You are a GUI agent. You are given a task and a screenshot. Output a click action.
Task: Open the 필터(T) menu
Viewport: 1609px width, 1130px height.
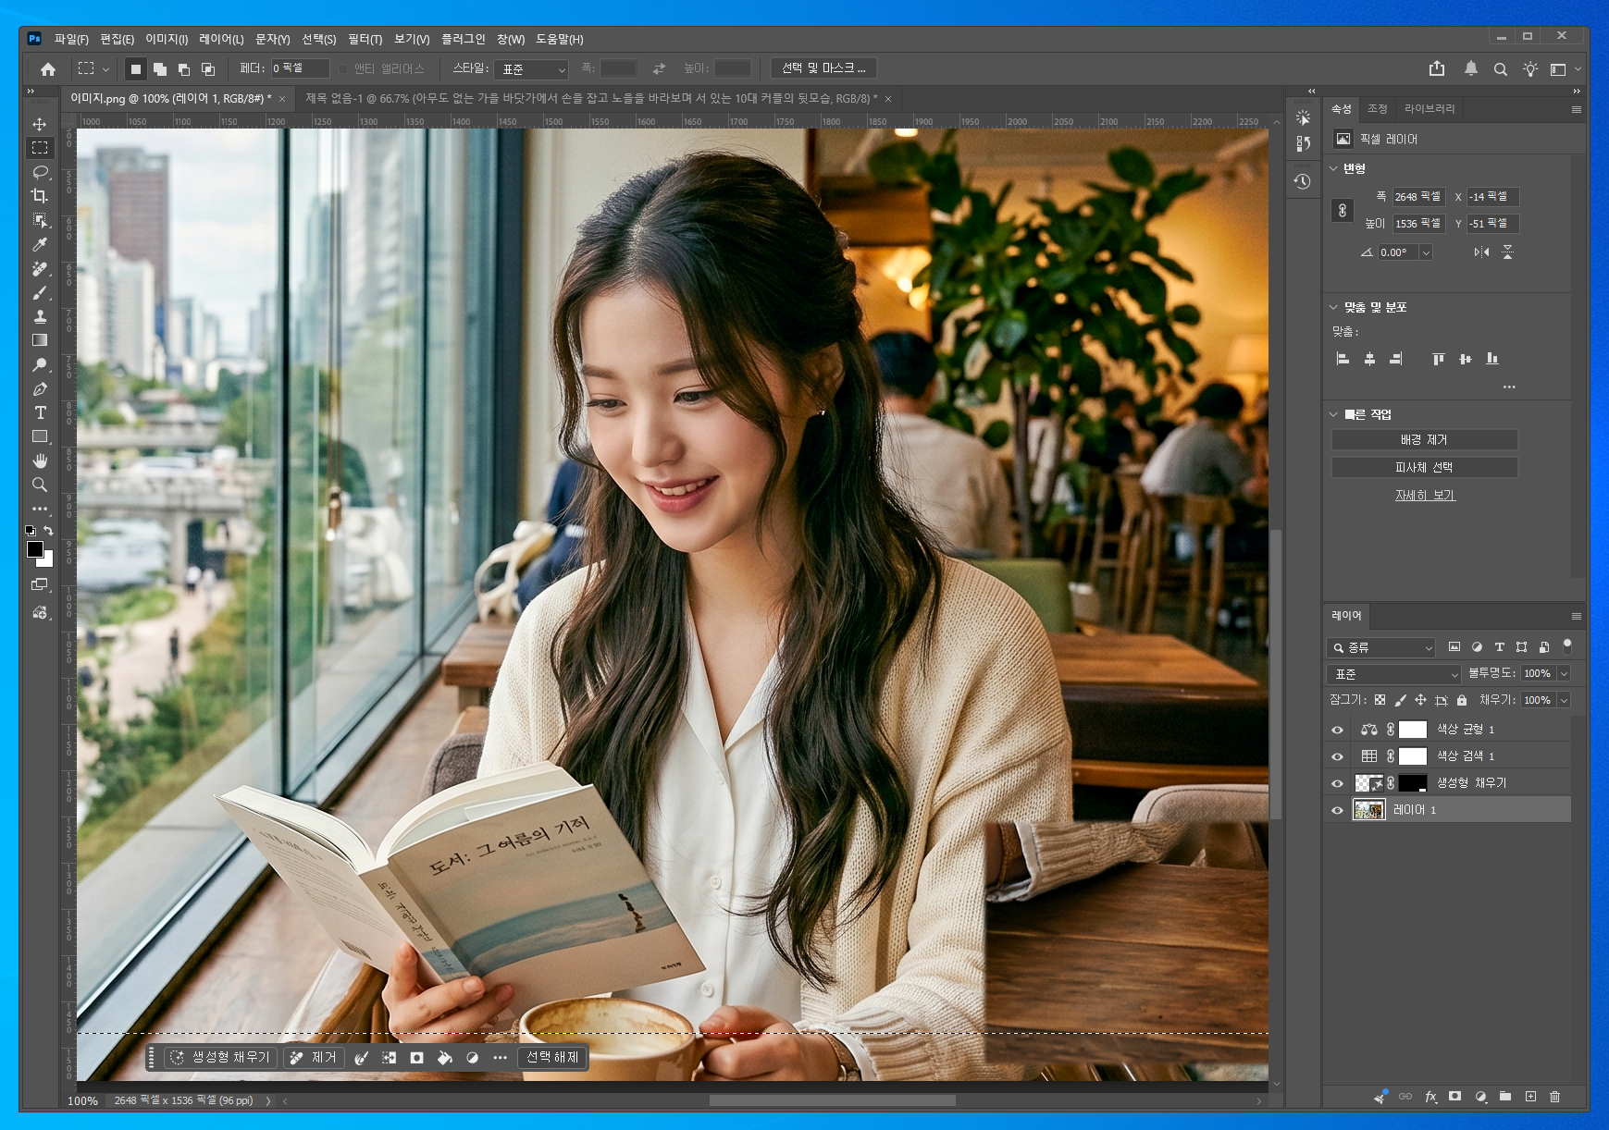tap(365, 39)
